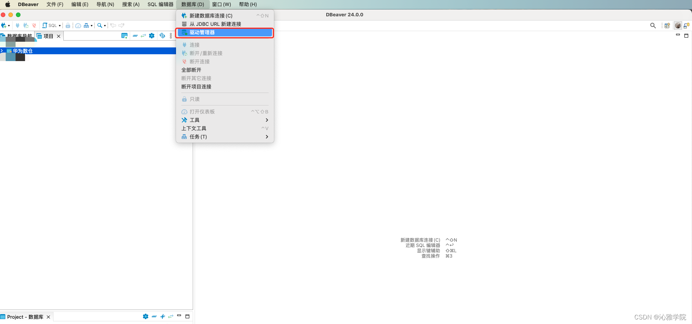Close the Project - 数据库 tab
This screenshot has width=692, height=324.
coord(49,317)
